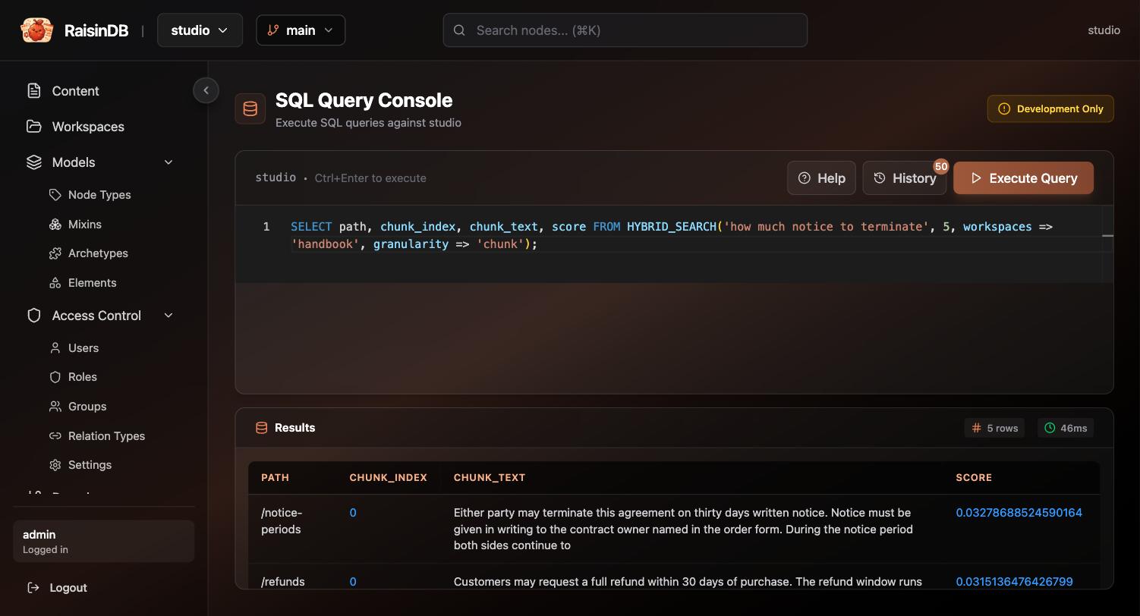The width and height of the screenshot is (1140, 616).
Task: Focus the Search nodes field
Action: coord(625,30)
